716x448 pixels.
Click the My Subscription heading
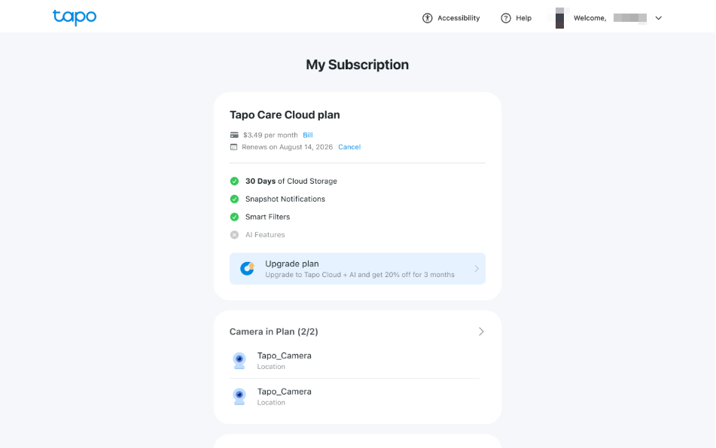(x=357, y=65)
